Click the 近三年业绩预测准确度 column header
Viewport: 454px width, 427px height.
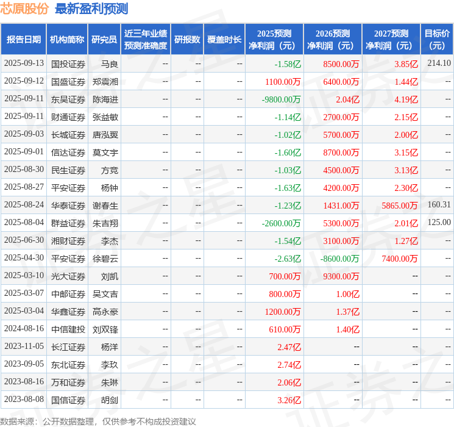pyautogui.click(x=145, y=40)
